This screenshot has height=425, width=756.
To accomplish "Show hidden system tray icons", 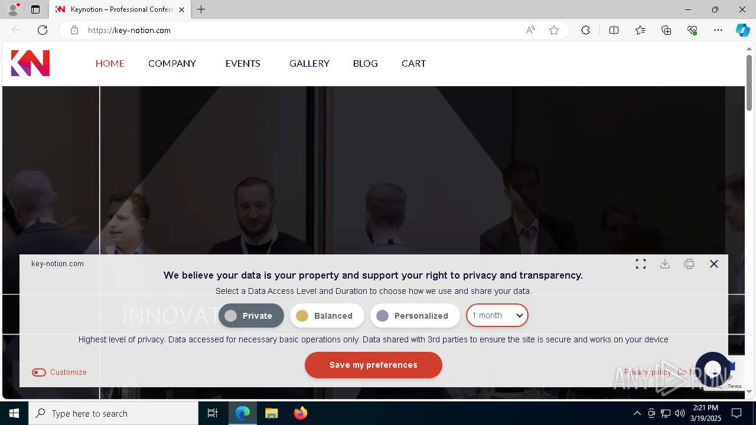I will (x=637, y=413).
